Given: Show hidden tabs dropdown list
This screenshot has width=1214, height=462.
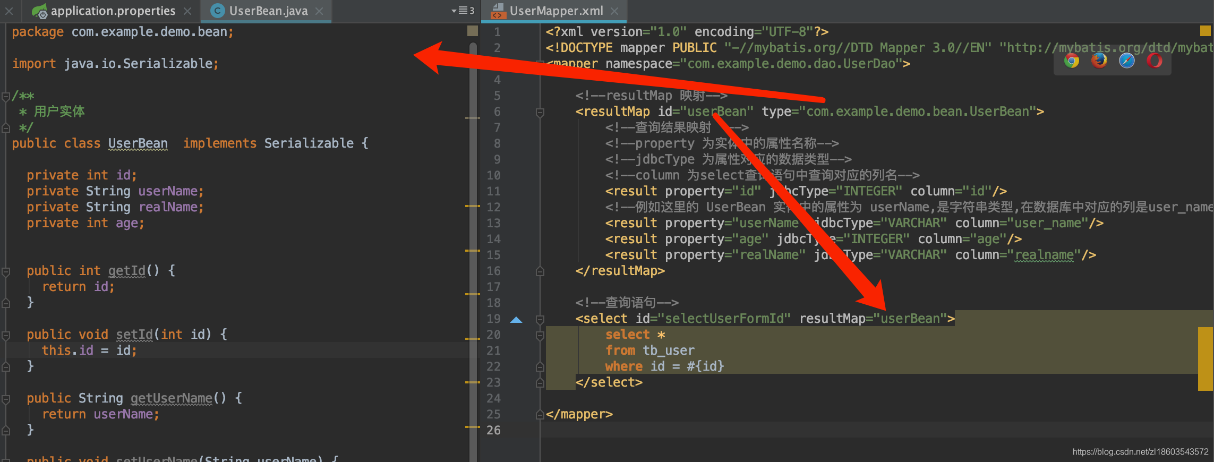Looking at the screenshot, I should point(463,11).
